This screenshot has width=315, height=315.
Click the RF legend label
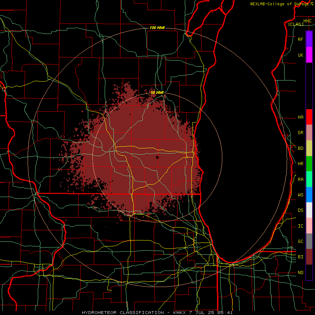coord(300,39)
